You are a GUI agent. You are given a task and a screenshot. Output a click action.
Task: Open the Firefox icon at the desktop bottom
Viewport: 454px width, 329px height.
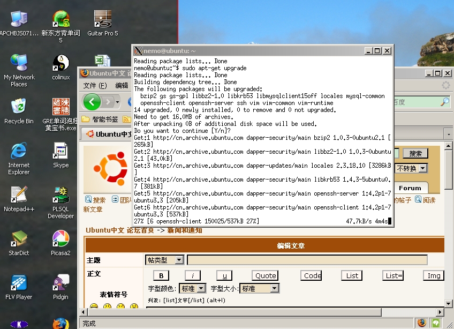pyautogui.click(x=61, y=324)
